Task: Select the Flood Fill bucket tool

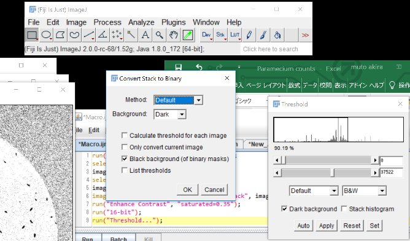Action: 277,35
